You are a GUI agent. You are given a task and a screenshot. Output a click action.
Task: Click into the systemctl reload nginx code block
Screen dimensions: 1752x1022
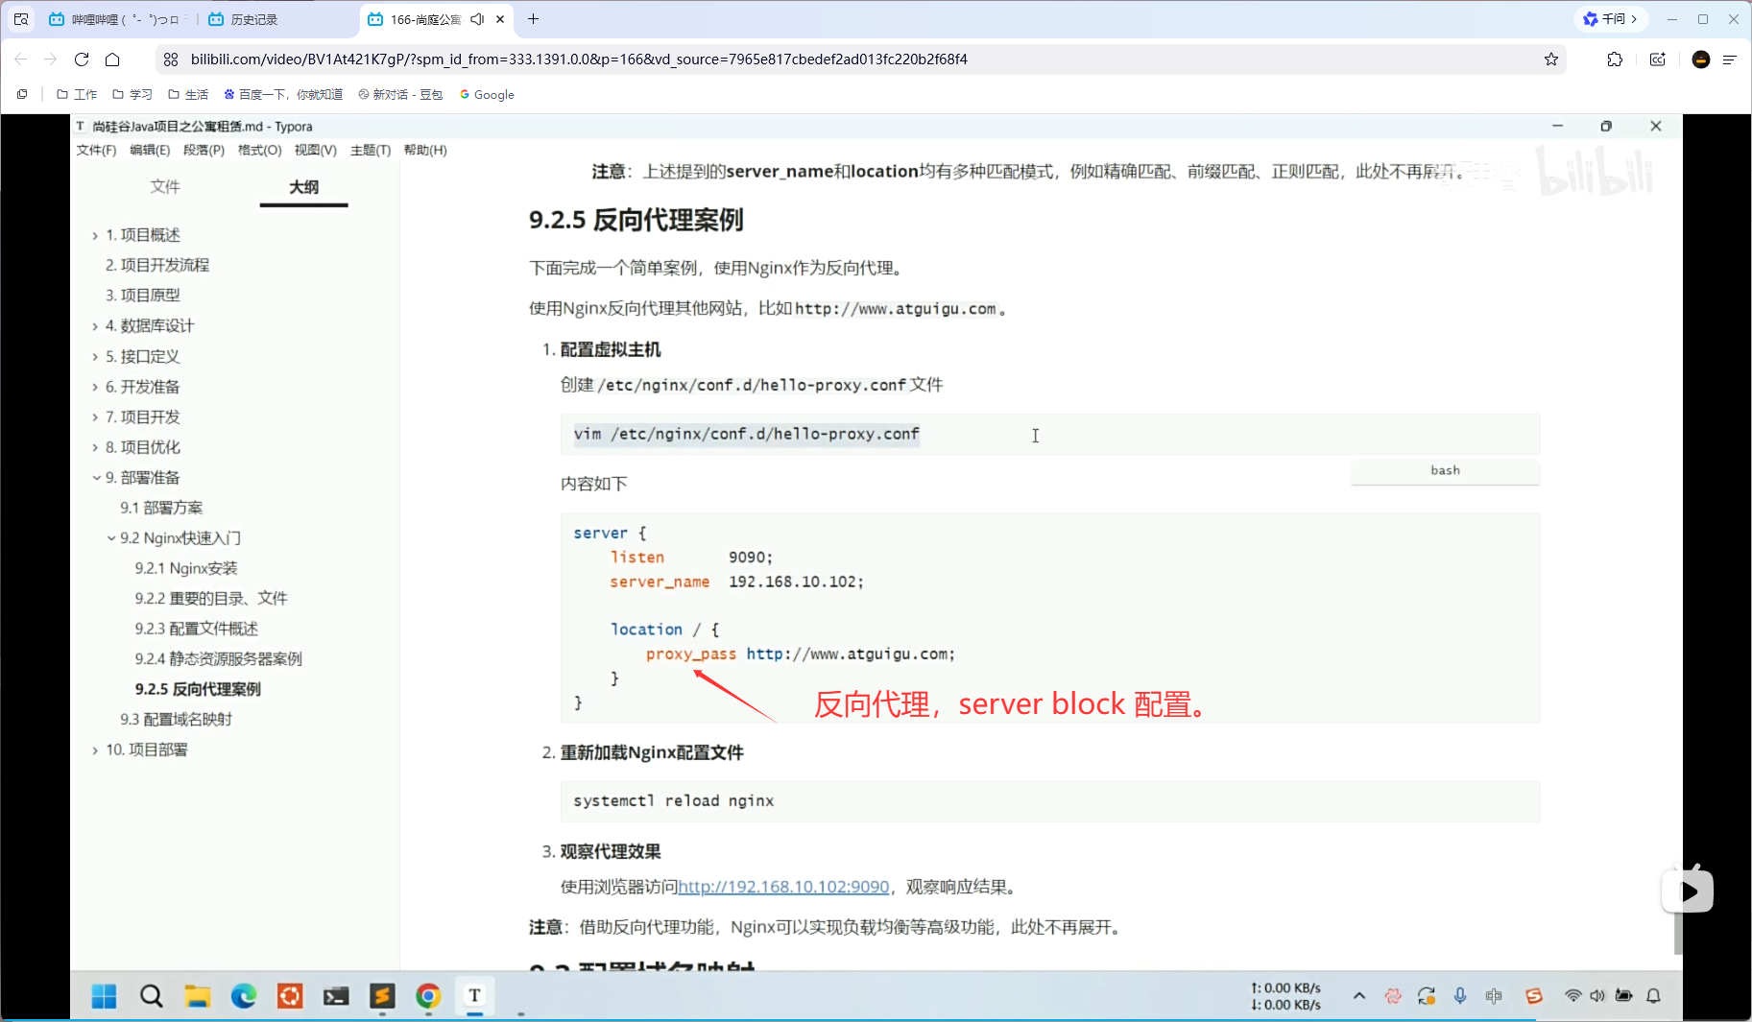pyautogui.click(x=1050, y=801)
